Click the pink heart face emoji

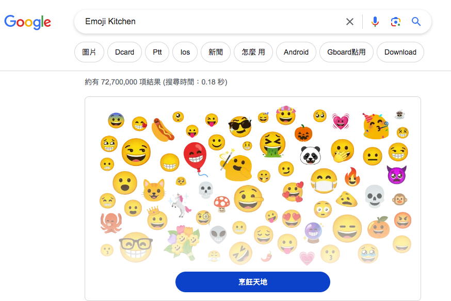[341, 121]
